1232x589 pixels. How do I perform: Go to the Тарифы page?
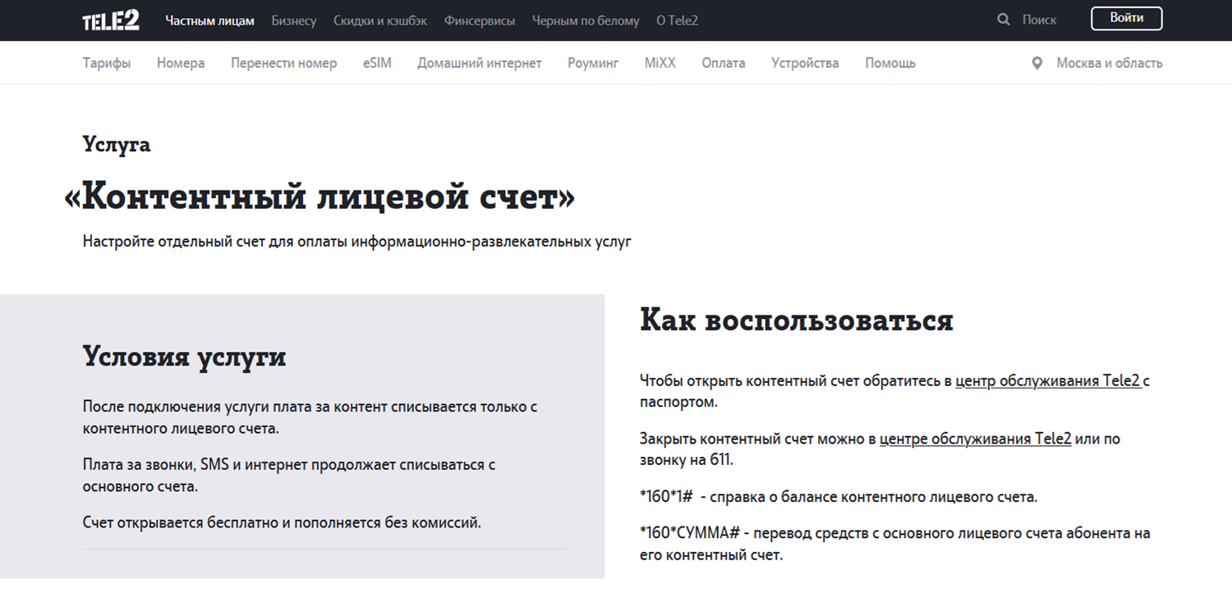click(107, 63)
